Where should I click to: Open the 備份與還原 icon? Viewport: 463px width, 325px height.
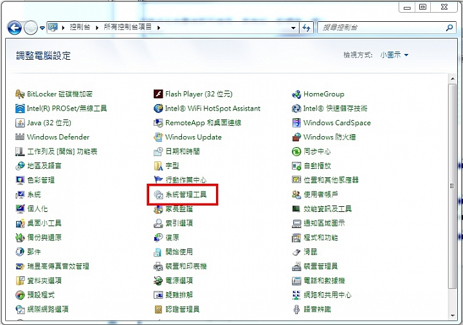pyautogui.click(x=20, y=238)
